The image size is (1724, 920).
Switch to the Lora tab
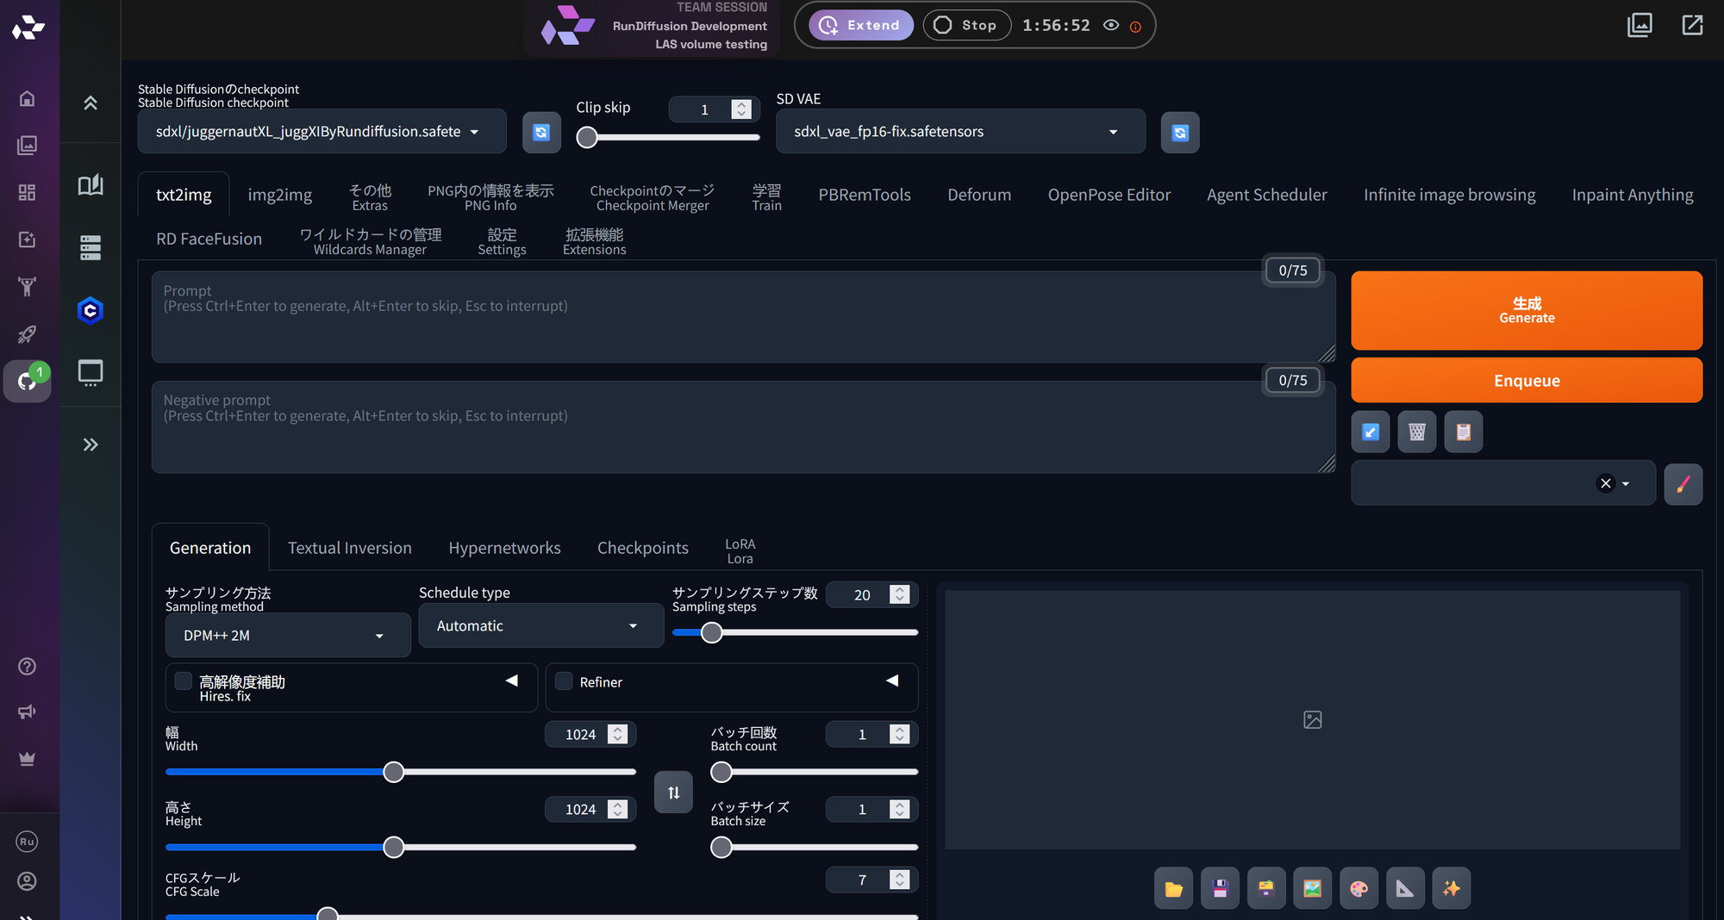(740, 550)
